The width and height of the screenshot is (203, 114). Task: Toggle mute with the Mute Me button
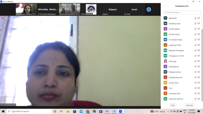click(x=190, y=105)
